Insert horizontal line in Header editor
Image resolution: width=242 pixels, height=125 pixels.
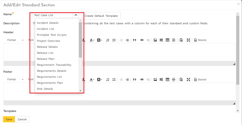(x=174, y=40)
